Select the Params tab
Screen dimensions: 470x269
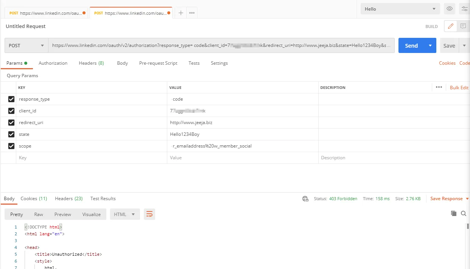pos(17,63)
